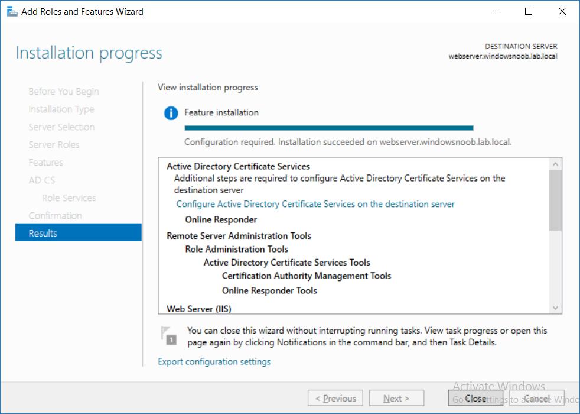Close the wizard with the title bar X
Screen dimensions: 580x414
pos(562,11)
